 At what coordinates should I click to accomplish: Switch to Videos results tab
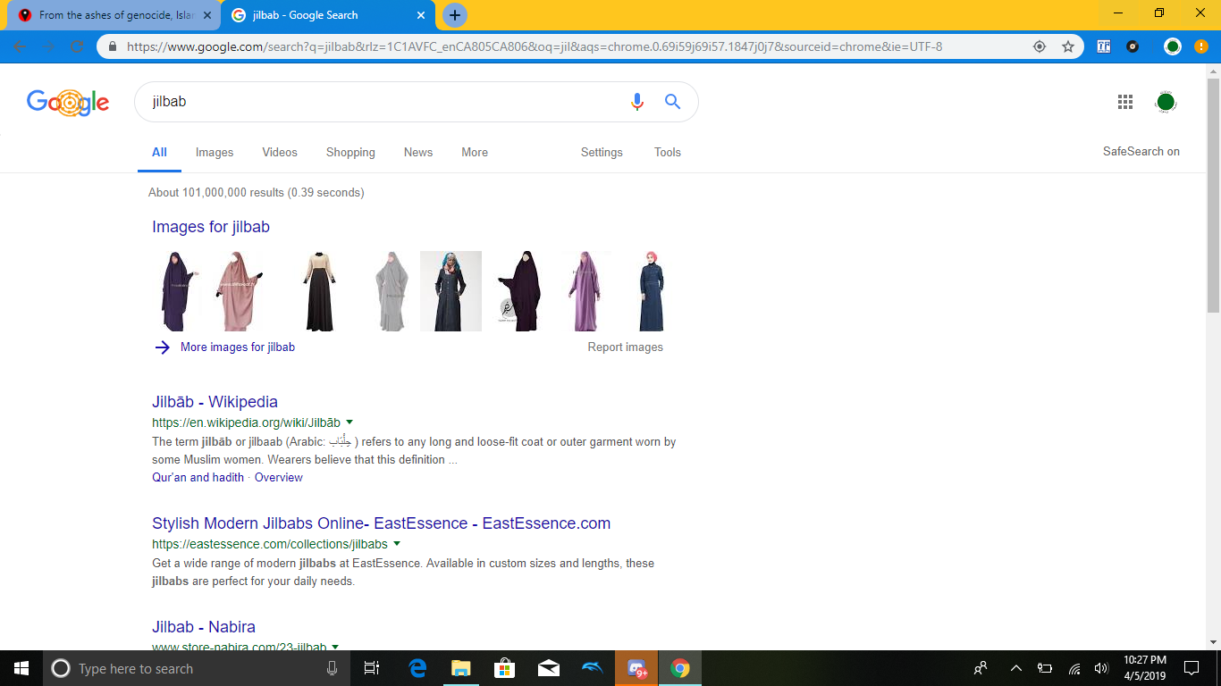coord(280,153)
